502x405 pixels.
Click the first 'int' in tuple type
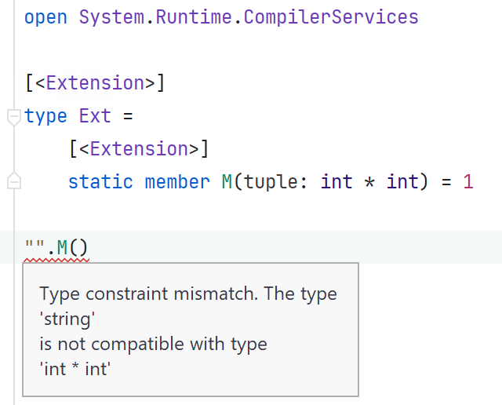click(x=336, y=181)
